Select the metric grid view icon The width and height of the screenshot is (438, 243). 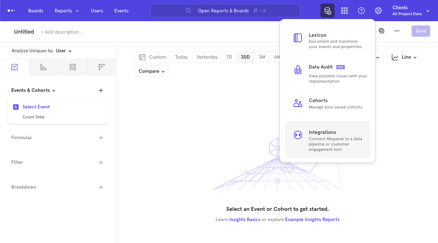coord(101,66)
